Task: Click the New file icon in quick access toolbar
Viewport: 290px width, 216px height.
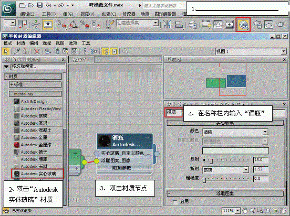Action: point(23,5)
